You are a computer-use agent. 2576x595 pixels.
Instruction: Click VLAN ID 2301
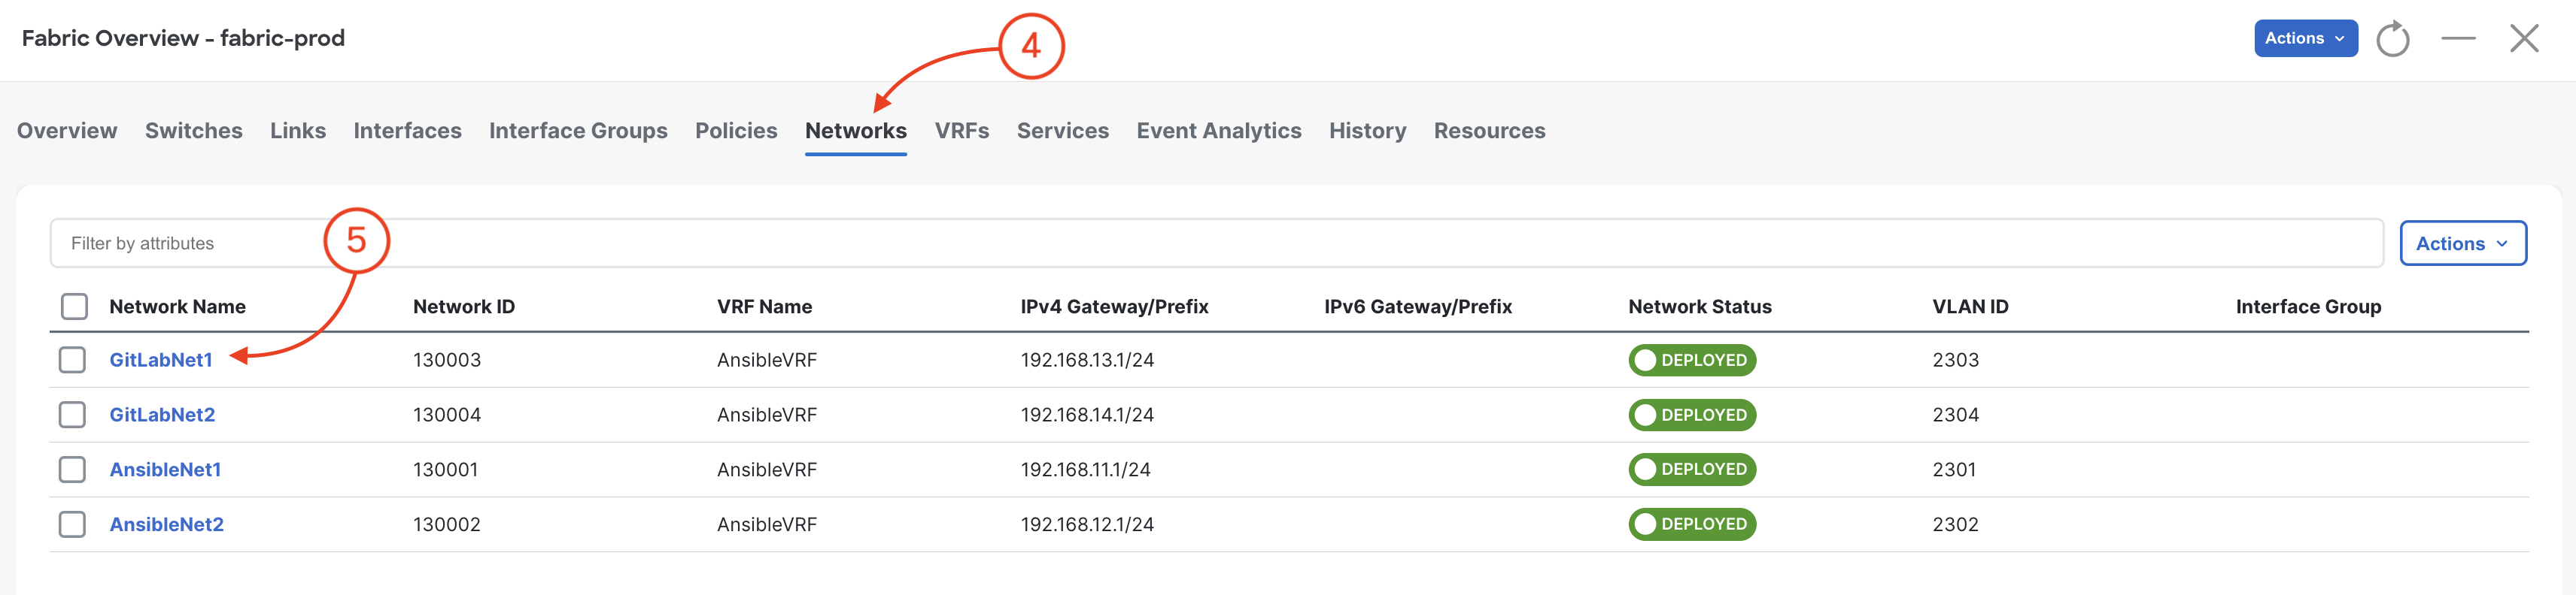(x=1954, y=470)
